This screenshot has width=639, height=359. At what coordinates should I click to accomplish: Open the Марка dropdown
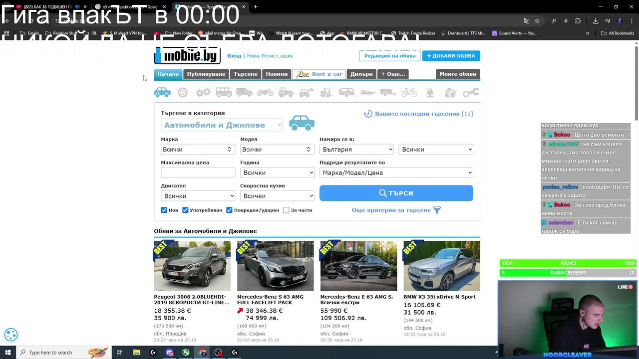[x=198, y=149]
